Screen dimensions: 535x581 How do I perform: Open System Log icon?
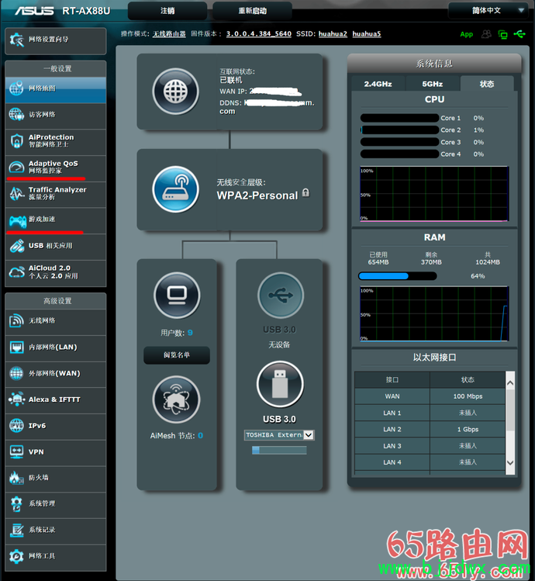click(x=17, y=530)
